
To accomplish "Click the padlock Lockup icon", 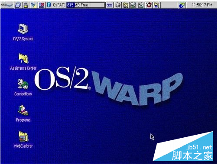I will (26, 5).
